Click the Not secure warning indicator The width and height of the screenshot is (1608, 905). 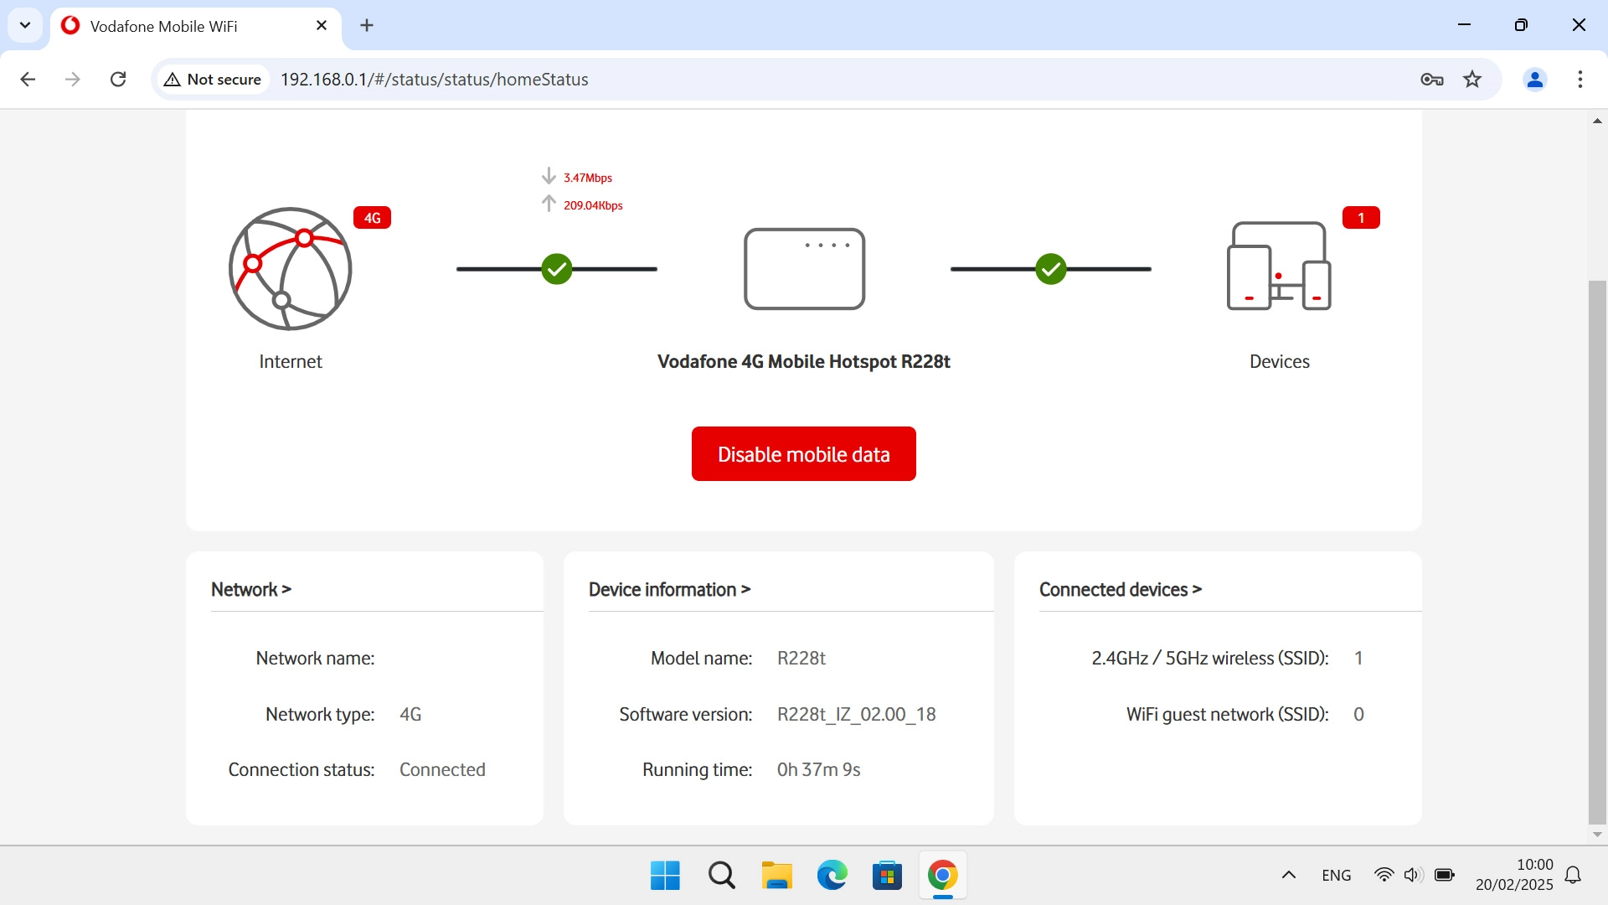point(212,79)
